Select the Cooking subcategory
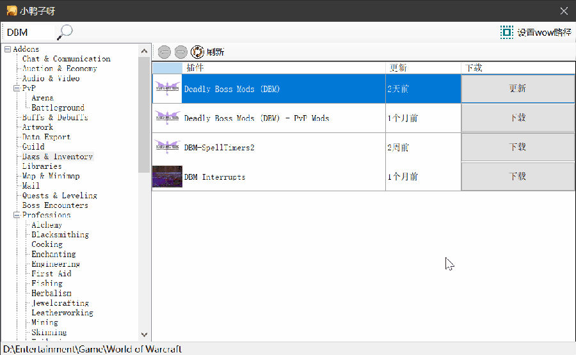The width and height of the screenshot is (576, 355). click(x=47, y=244)
